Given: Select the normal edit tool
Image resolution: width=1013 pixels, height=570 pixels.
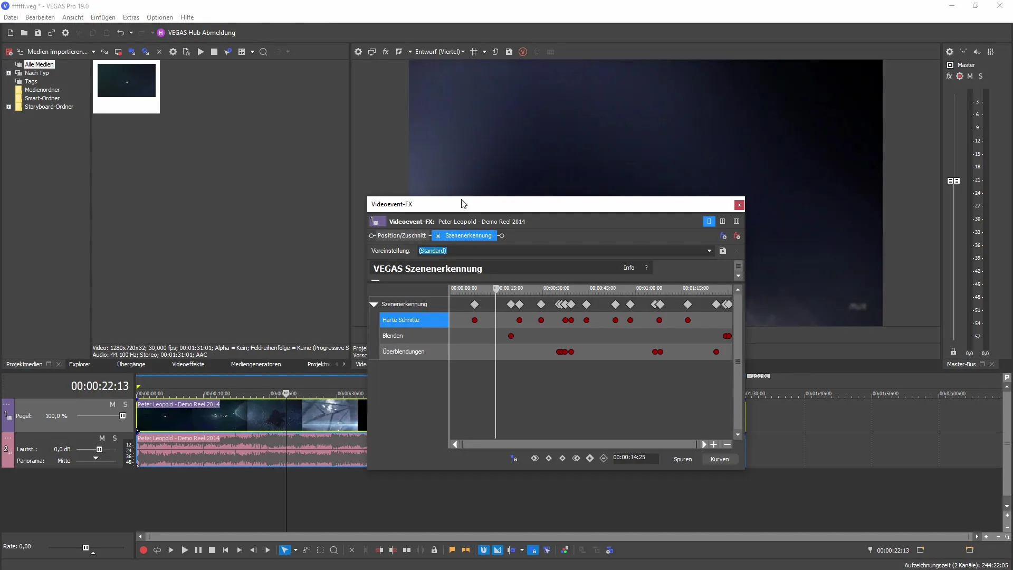Looking at the screenshot, I should pos(284,550).
